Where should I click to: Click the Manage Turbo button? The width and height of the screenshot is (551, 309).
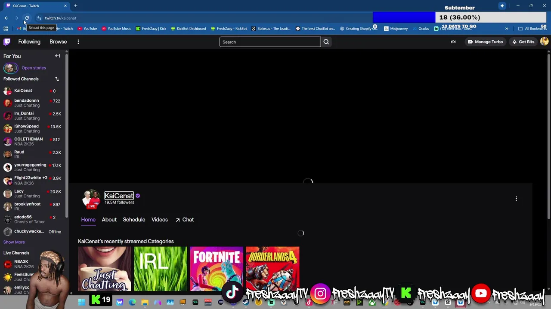[485, 42]
